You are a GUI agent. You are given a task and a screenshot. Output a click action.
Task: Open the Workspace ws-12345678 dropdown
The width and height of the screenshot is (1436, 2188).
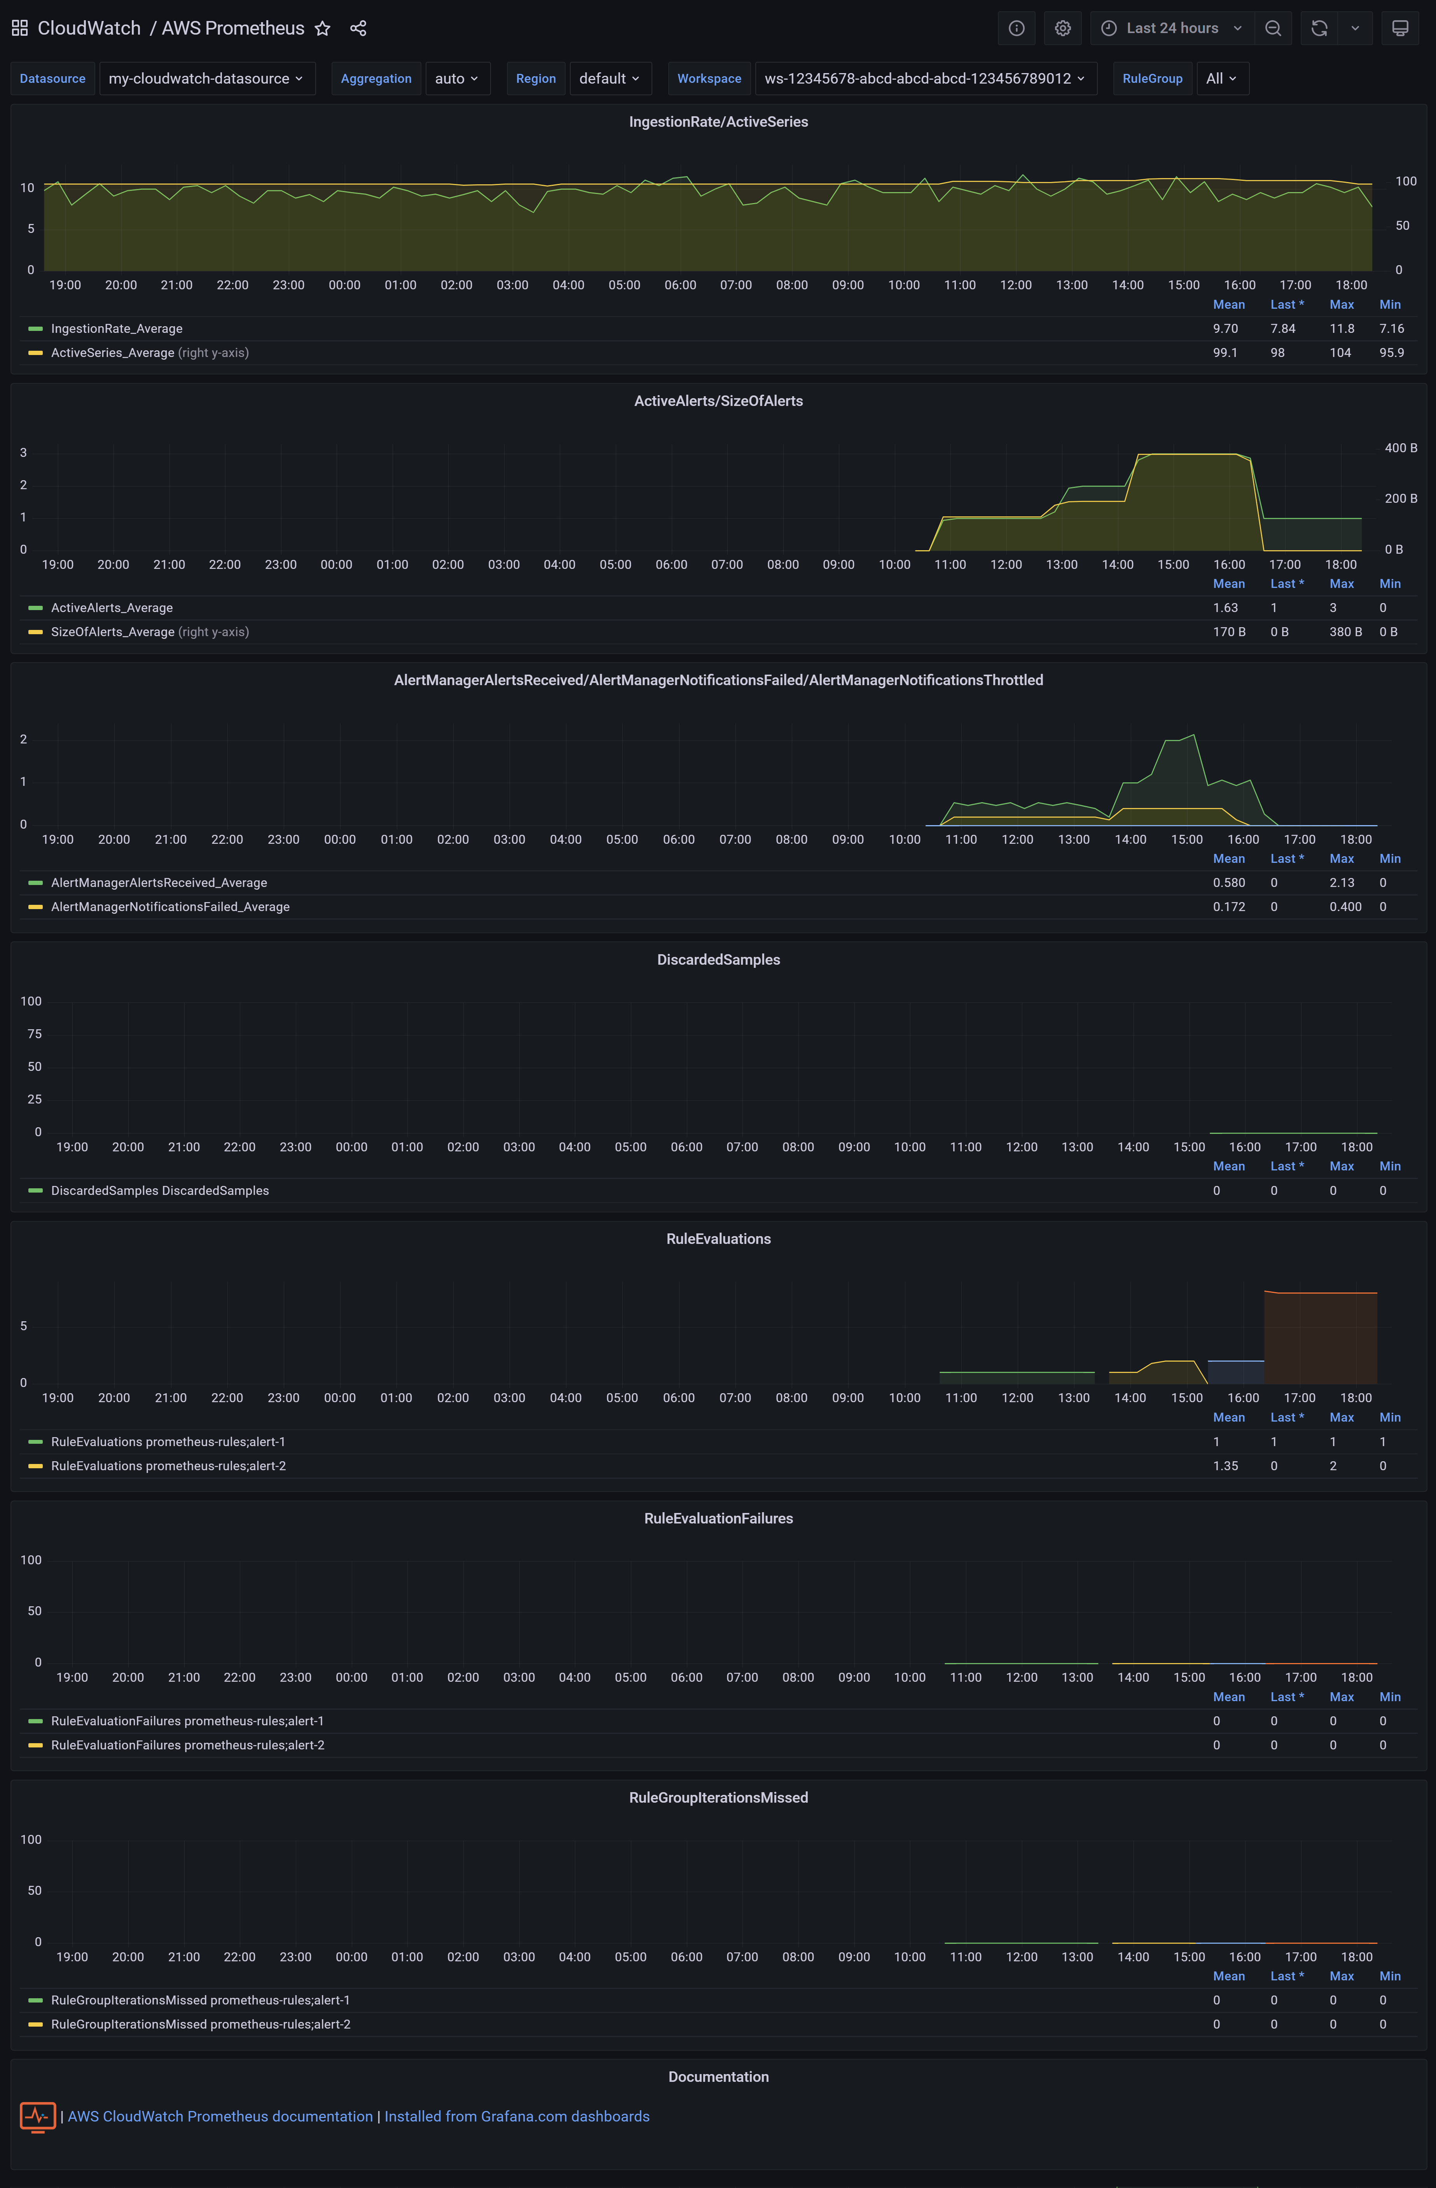(926, 78)
